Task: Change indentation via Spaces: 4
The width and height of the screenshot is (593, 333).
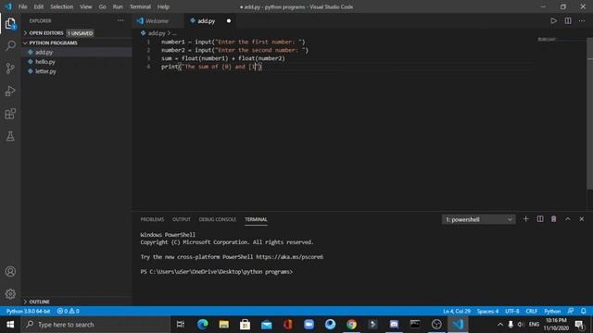Action: click(x=487, y=311)
